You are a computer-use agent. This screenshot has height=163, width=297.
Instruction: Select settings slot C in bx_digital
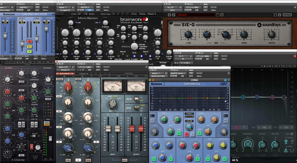click(x=123, y=14)
